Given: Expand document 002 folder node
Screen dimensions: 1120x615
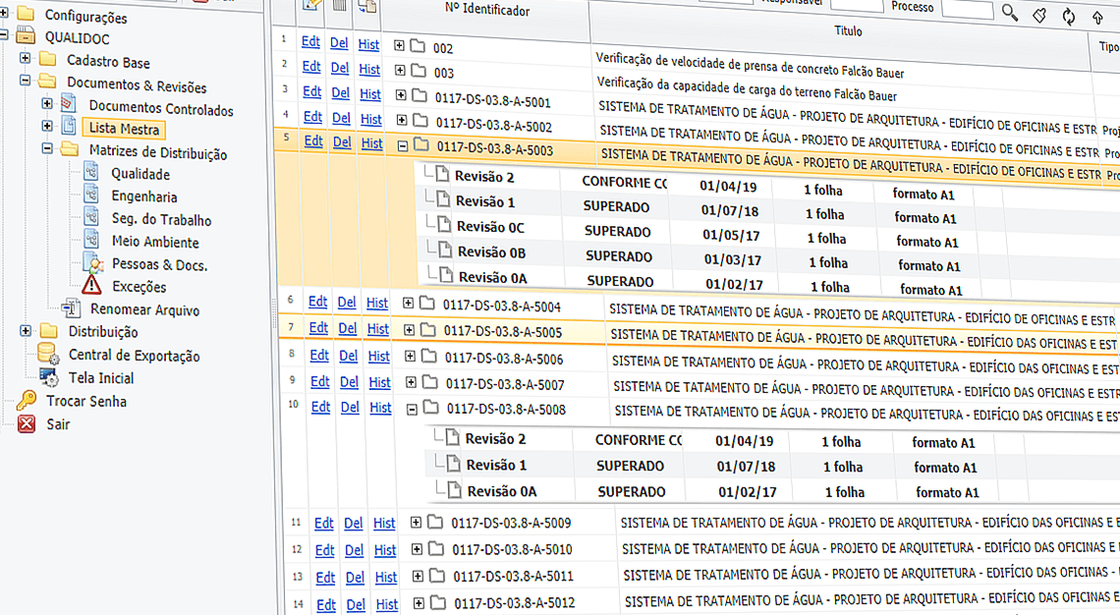Looking at the screenshot, I should coord(399,44).
